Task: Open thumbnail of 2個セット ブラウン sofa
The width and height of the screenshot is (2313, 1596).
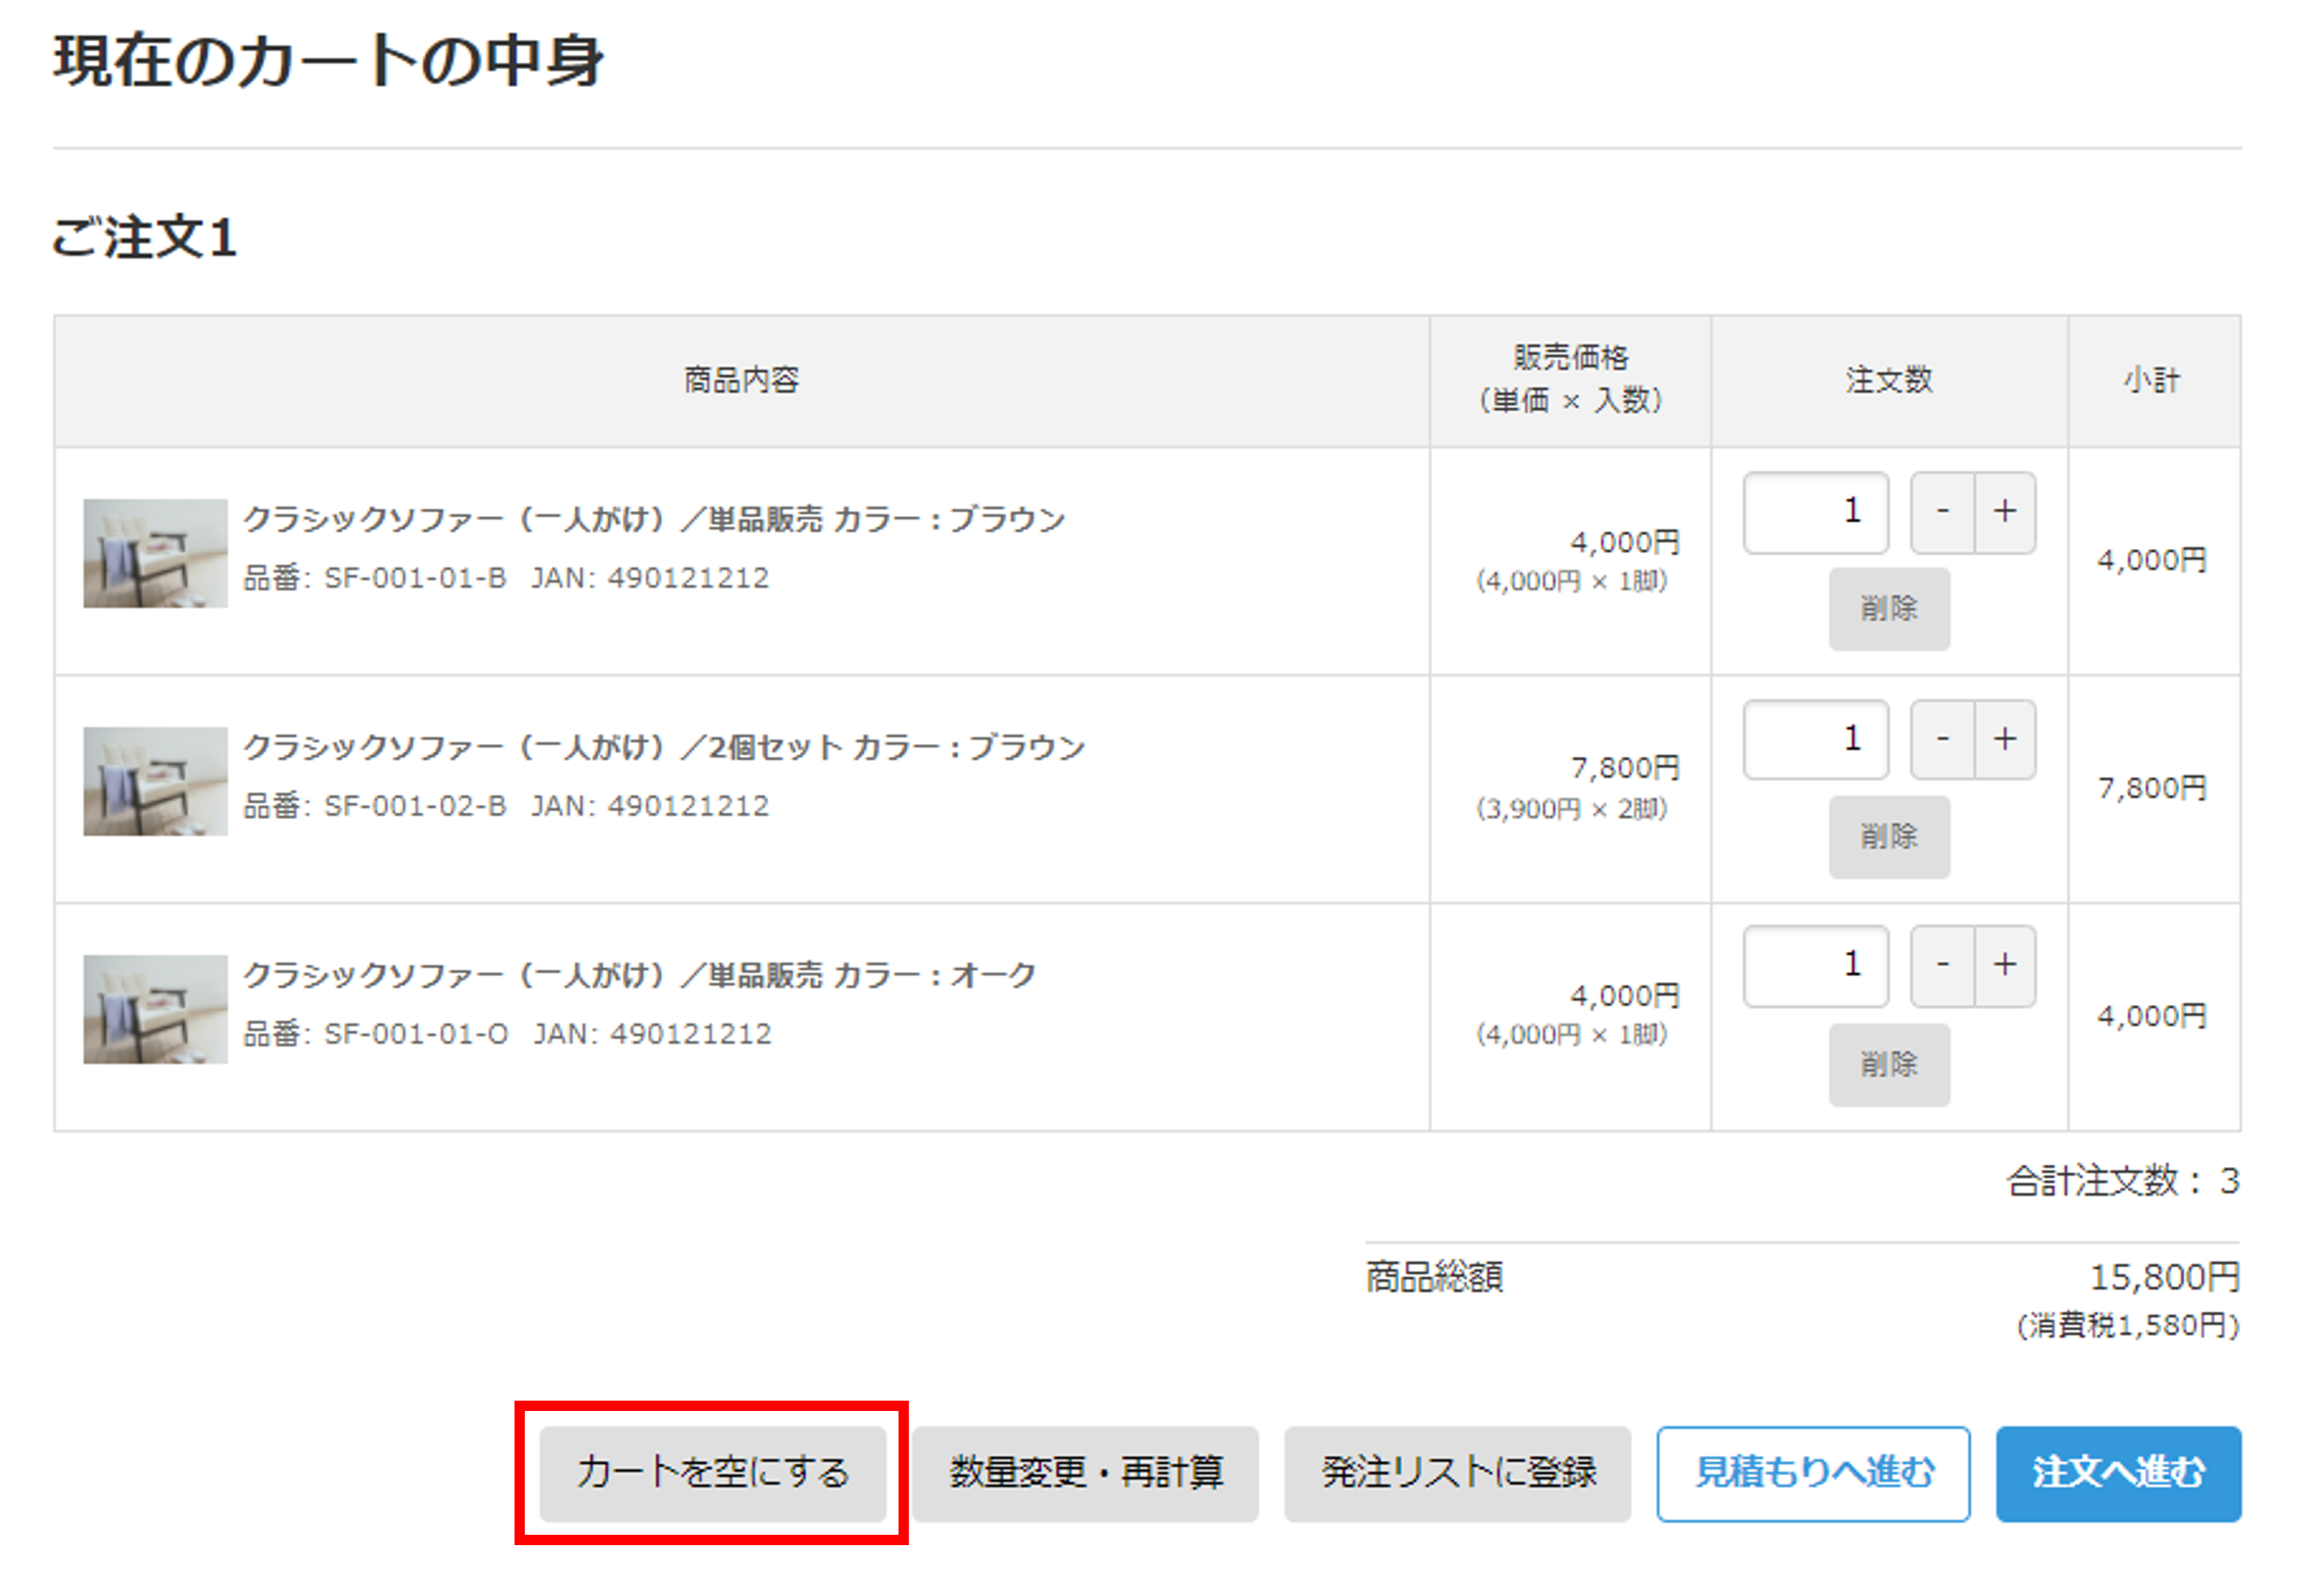Action: (x=155, y=781)
